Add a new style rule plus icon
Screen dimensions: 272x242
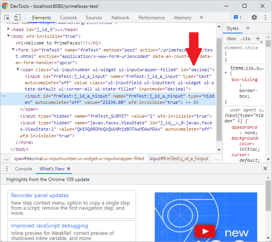pos(258,39)
